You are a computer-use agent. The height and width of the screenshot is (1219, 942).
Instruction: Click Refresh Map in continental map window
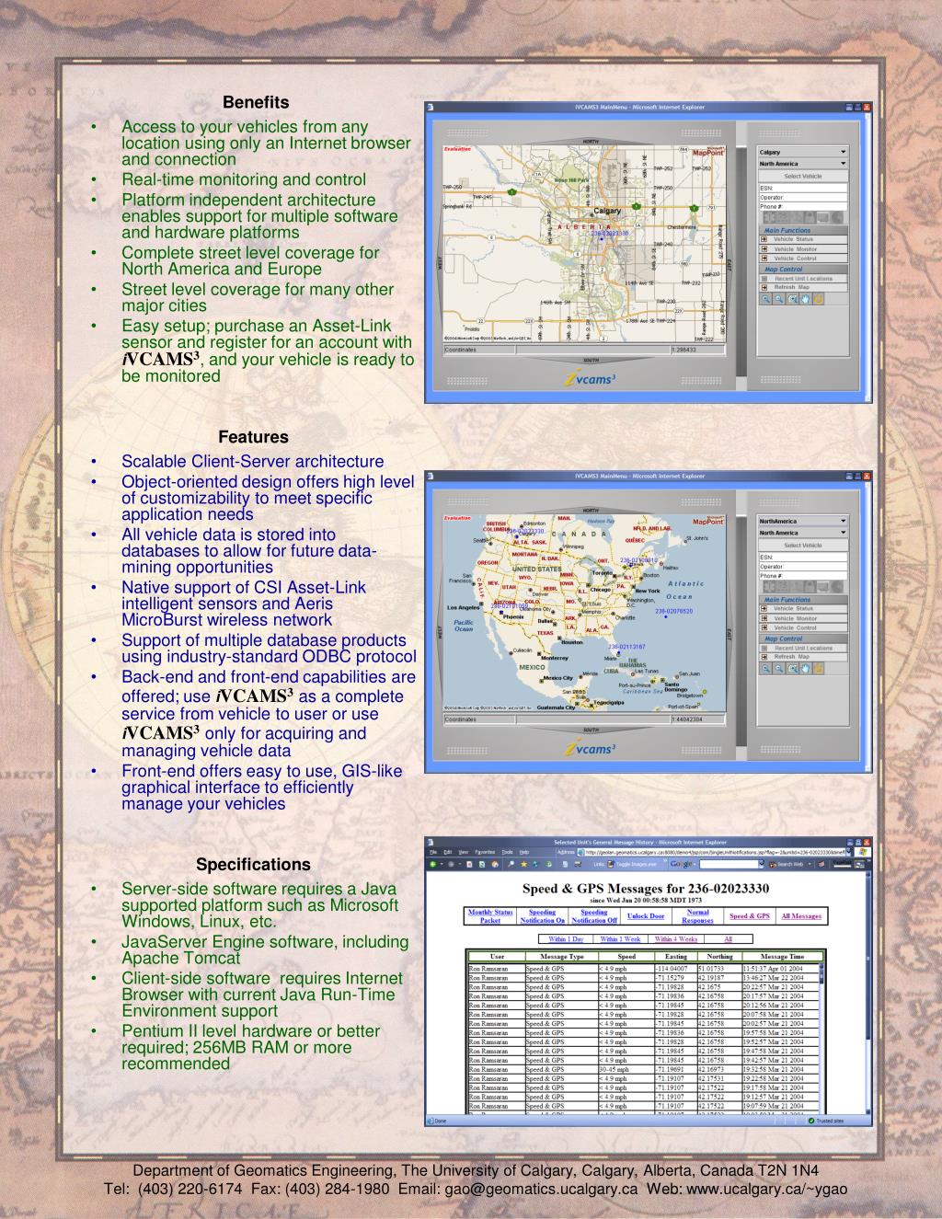pyautogui.click(x=803, y=657)
